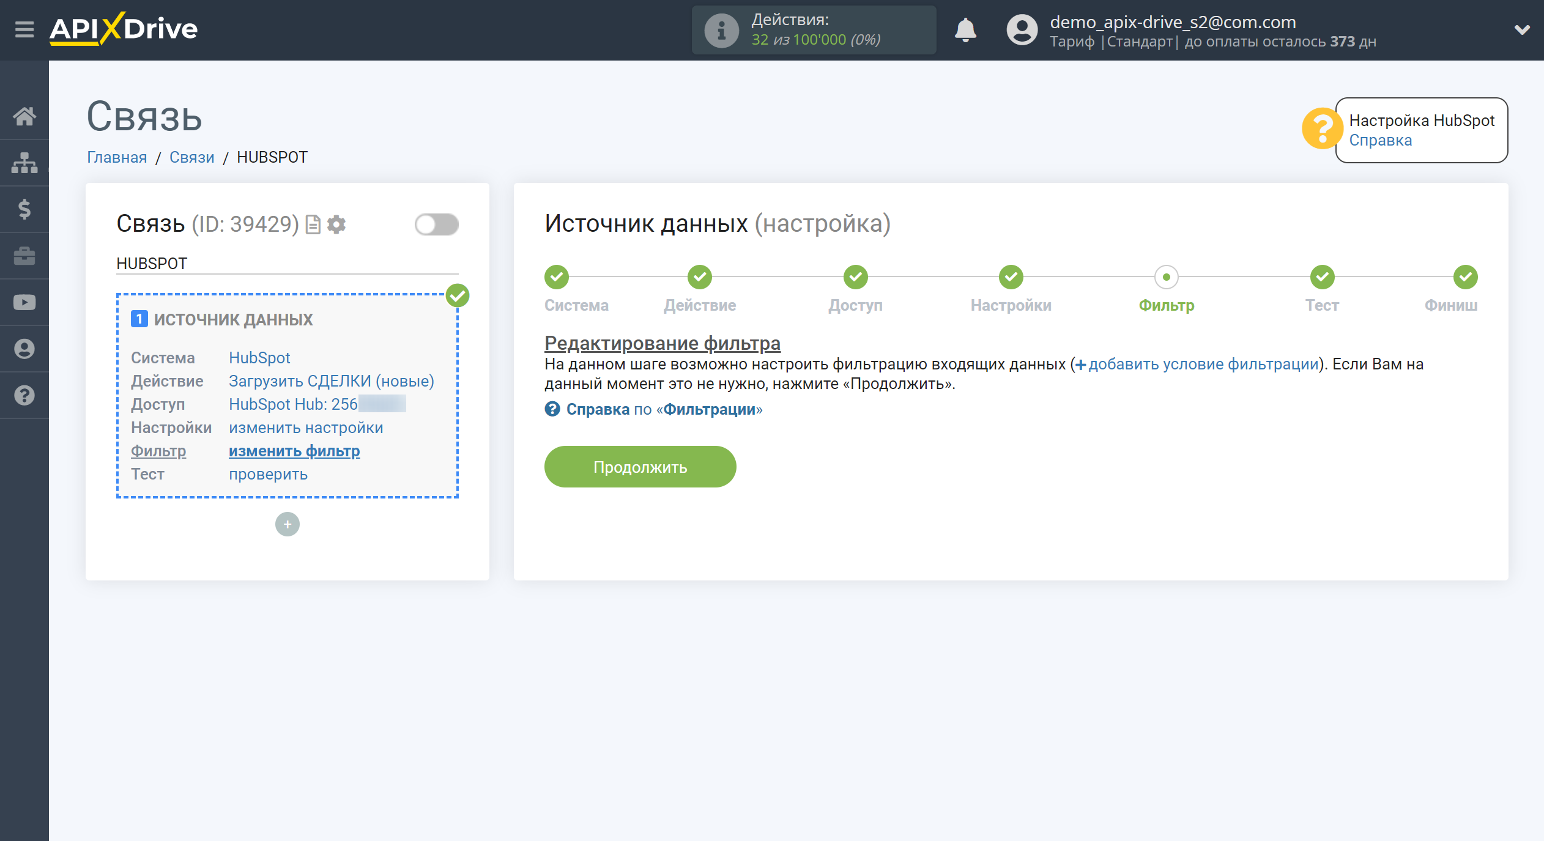Open the help question sidebar icon

[x=24, y=395]
